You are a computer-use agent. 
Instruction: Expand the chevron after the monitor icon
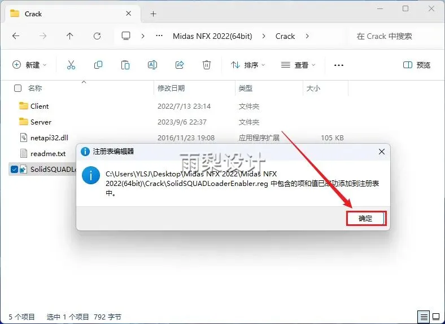tap(143, 36)
